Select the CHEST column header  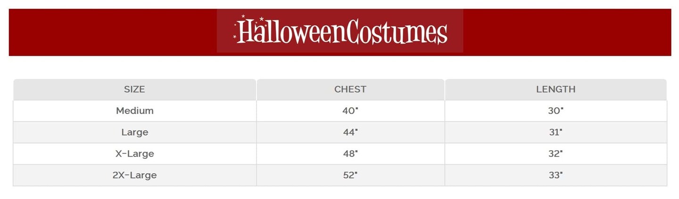click(x=350, y=89)
